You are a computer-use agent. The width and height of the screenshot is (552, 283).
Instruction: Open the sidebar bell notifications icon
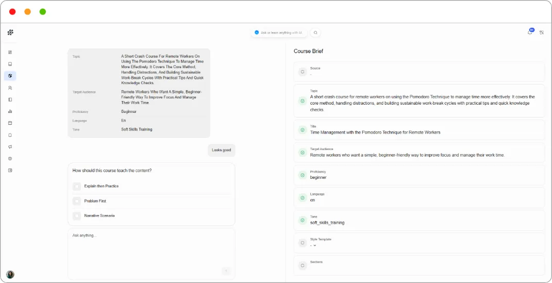(x=10, y=135)
